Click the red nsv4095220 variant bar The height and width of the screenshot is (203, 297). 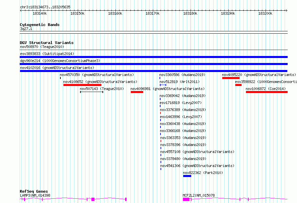(231, 78)
